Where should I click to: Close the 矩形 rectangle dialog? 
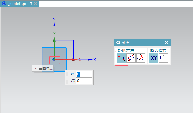tap(166, 42)
